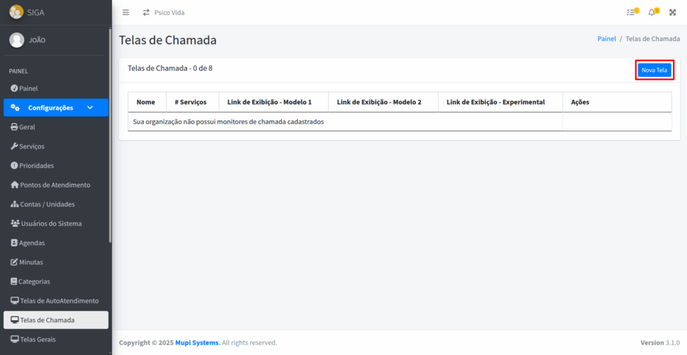The image size is (687, 355).
Task: Click the Pontos de Atendimento house icon
Action: tap(15, 185)
